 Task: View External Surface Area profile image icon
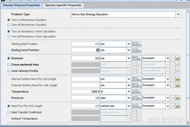coord(178,85)
